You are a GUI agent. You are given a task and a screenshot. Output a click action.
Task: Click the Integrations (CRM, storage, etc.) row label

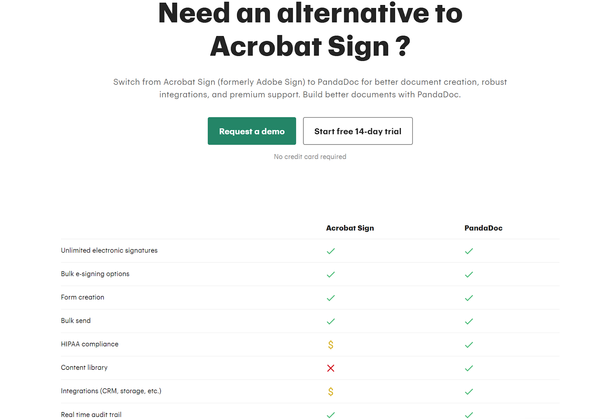[111, 391]
